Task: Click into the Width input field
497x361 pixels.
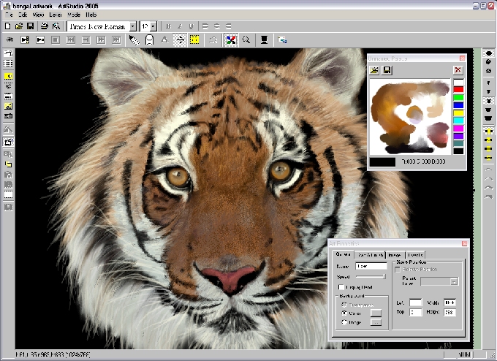Action: tap(449, 302)
